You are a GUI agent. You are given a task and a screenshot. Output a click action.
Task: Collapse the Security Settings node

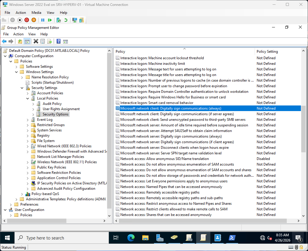(x=22, y=88)
